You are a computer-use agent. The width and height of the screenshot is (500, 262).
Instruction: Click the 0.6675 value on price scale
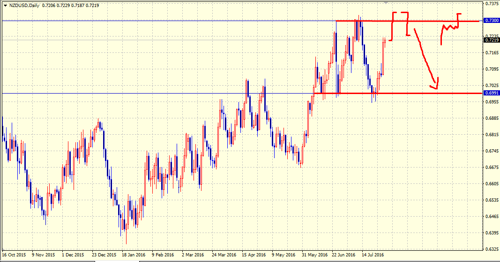(x=492, y=167)
